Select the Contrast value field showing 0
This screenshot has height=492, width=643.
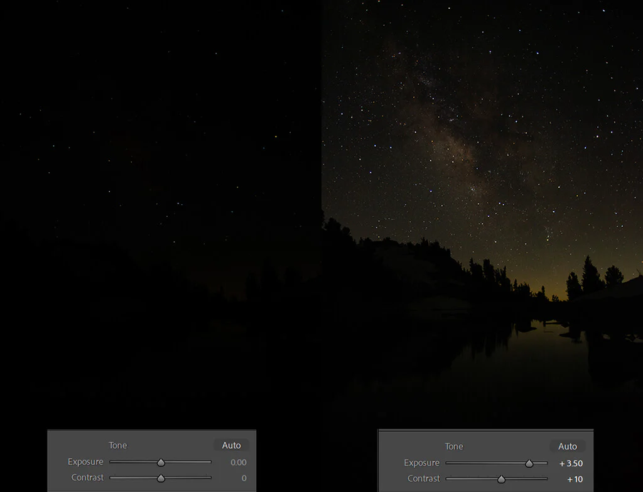[244, 478]
